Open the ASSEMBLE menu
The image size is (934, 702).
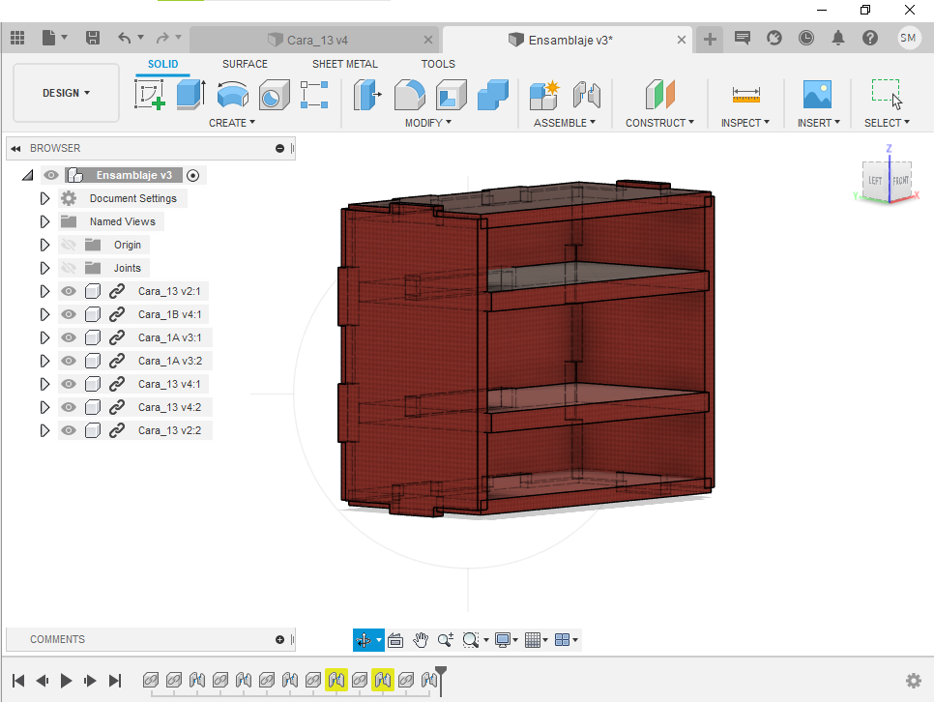[564, 123]
